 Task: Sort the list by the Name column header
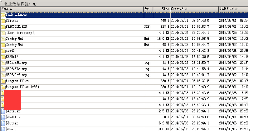[x=72, y=9]
